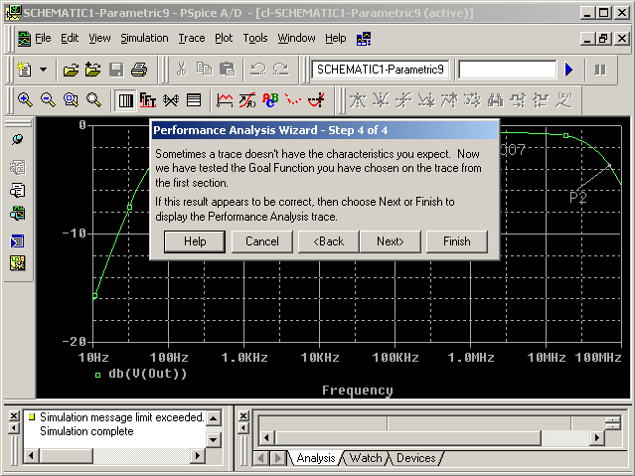Image resolution: width=635 pixels, height=476 pixels.
Task: Click the db(V(Out)) trace legend label
Action: 147,374
